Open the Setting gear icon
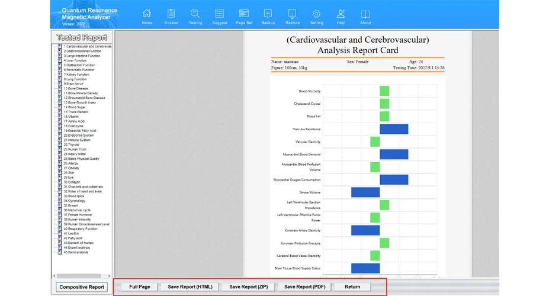The image size is (533, 296). (x=316, y=14)
